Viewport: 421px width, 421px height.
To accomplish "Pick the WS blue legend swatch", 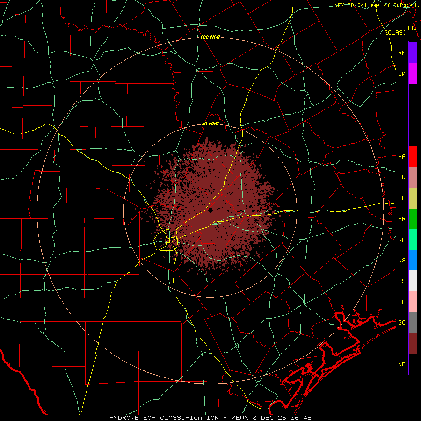I will coord(413,260).
